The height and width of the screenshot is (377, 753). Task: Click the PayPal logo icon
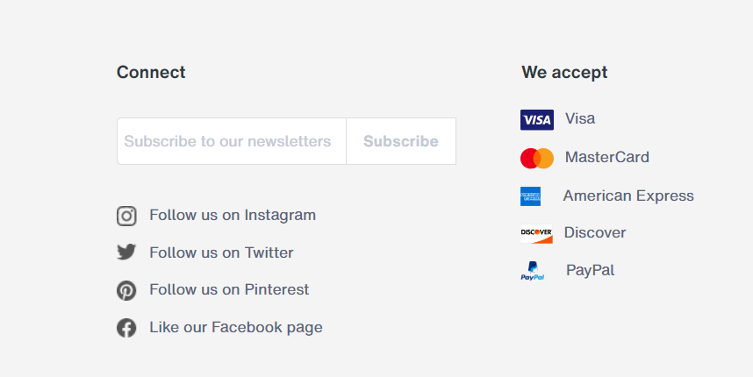coord(532,272)
